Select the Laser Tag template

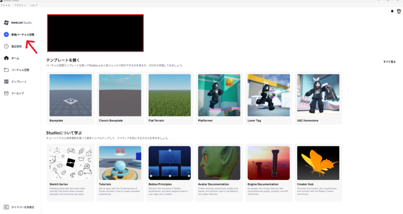pos(269,95)
